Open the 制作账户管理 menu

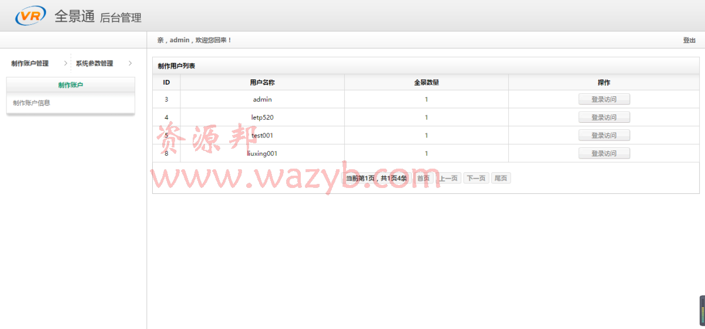point(30,63)
